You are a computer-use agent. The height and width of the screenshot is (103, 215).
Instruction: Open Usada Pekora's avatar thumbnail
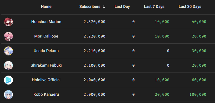[x=8, y=51]
